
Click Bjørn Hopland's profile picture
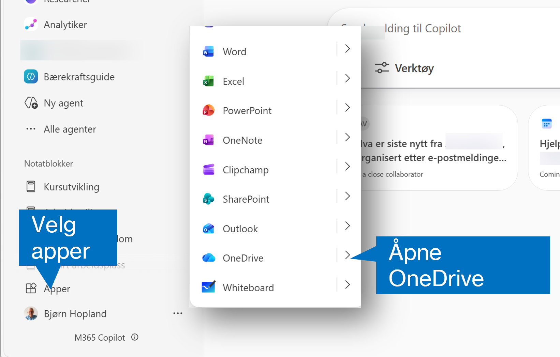pyautogui.click(x=31, y=313)
